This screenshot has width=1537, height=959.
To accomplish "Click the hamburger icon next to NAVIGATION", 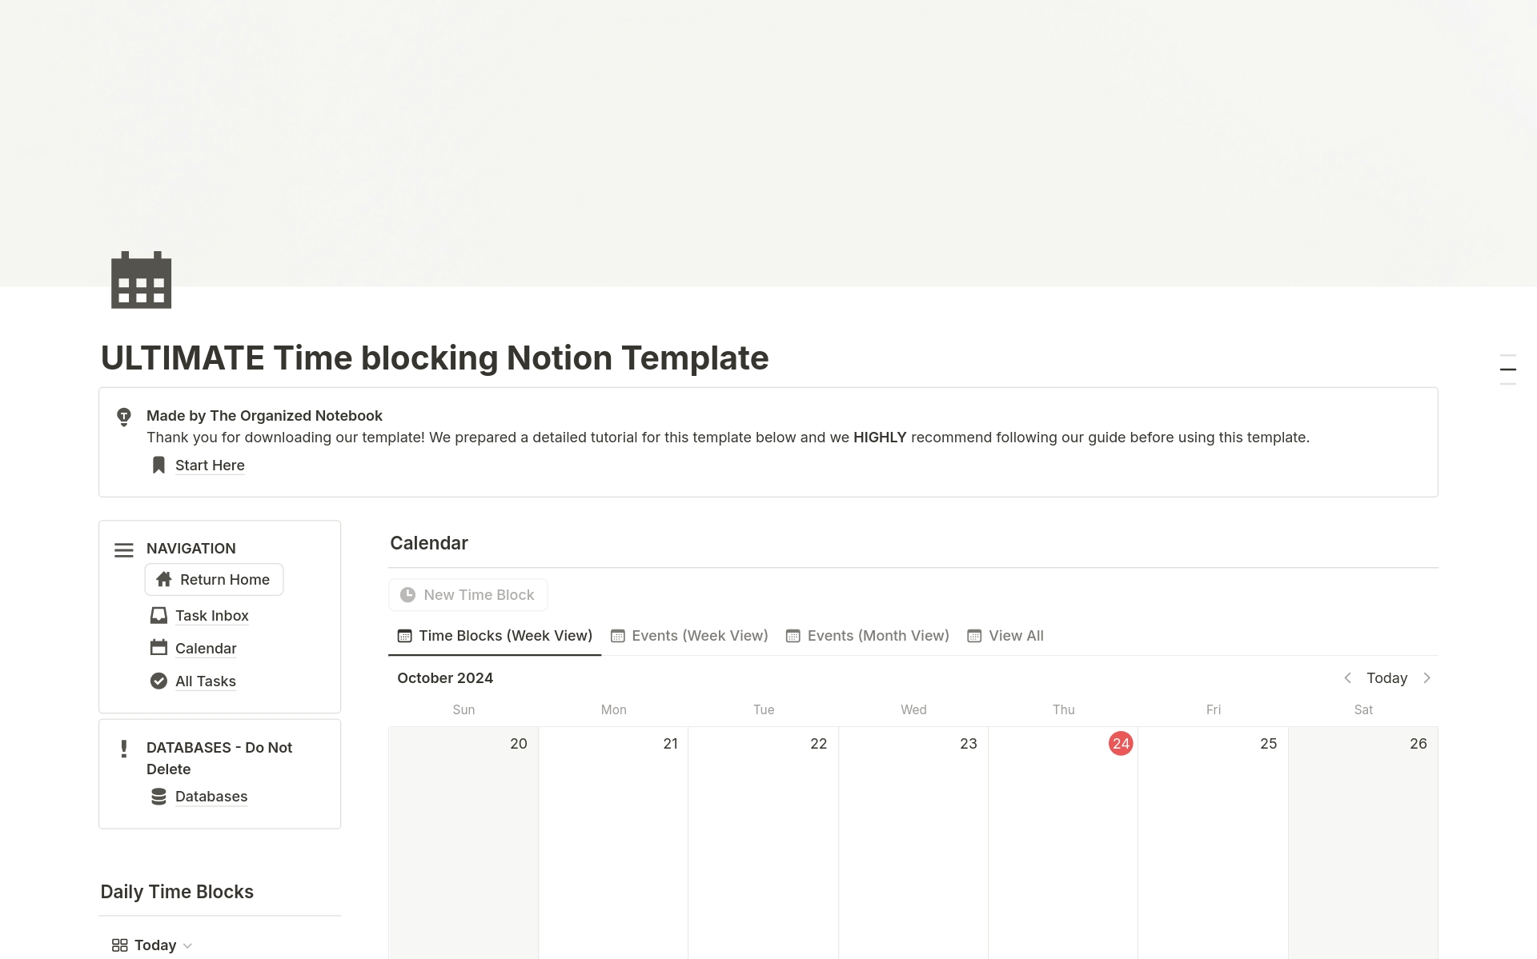I will tap(123, 550).
